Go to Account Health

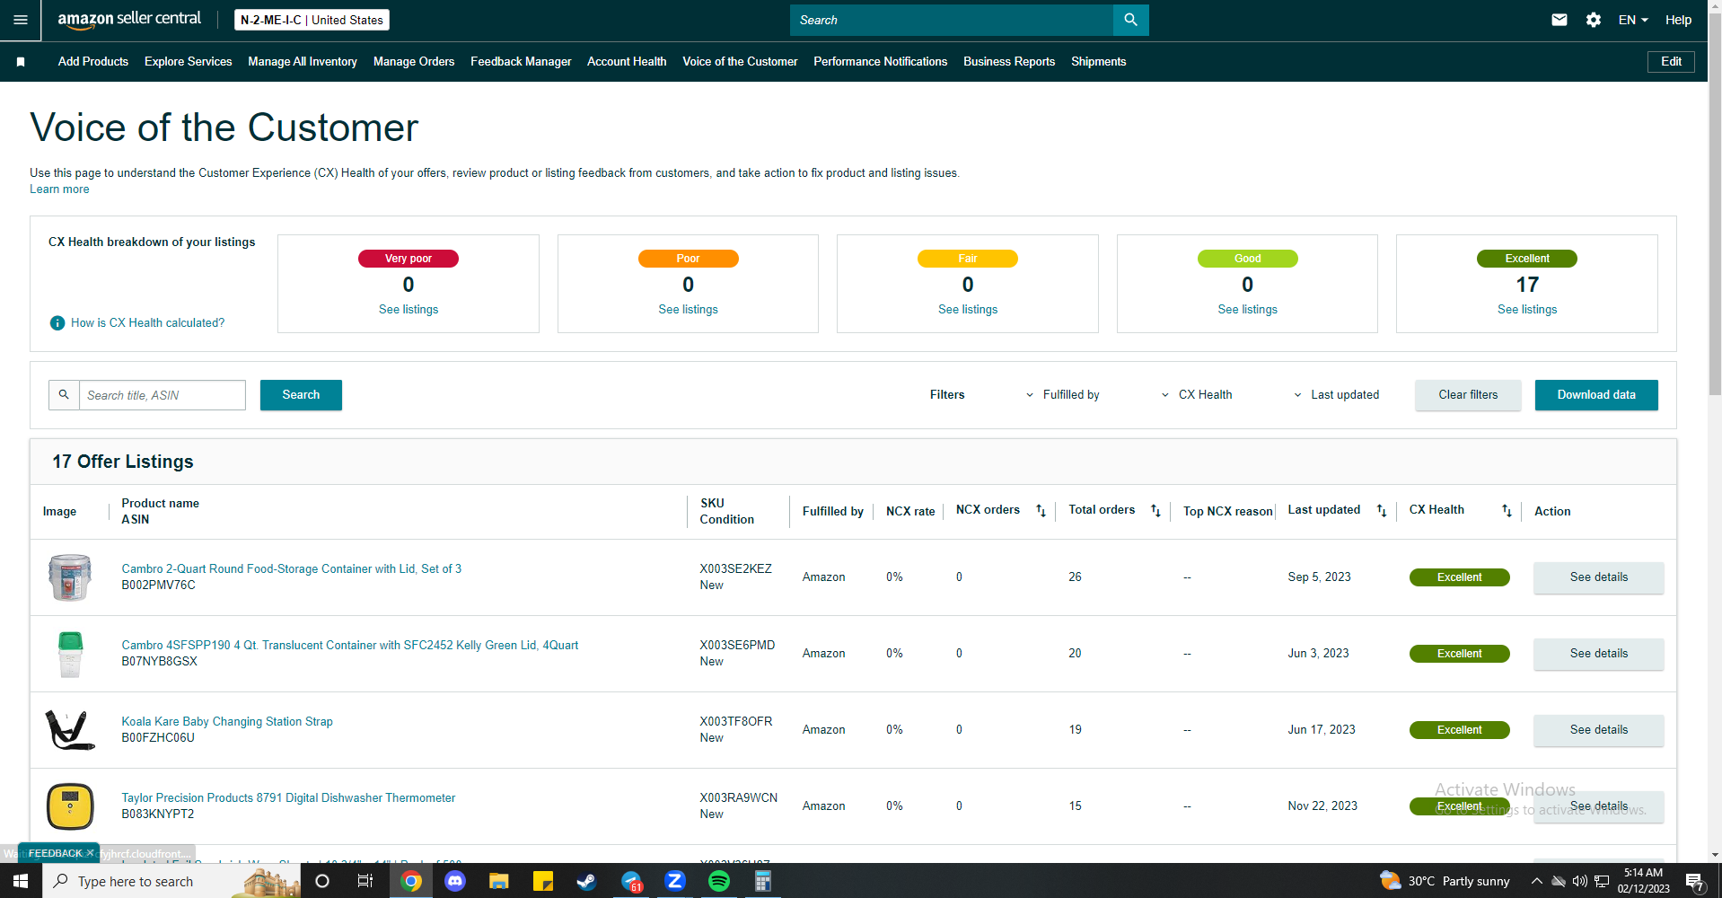point(627,62)
